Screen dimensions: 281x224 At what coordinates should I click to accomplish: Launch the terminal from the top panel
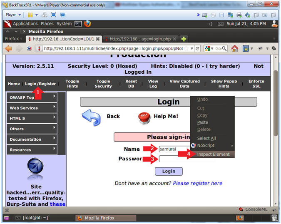click(x=78, y=24)
